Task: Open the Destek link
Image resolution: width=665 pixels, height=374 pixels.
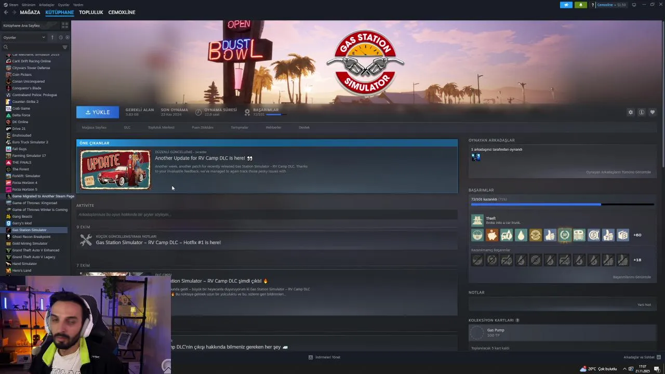Action: tap(304, 127)
